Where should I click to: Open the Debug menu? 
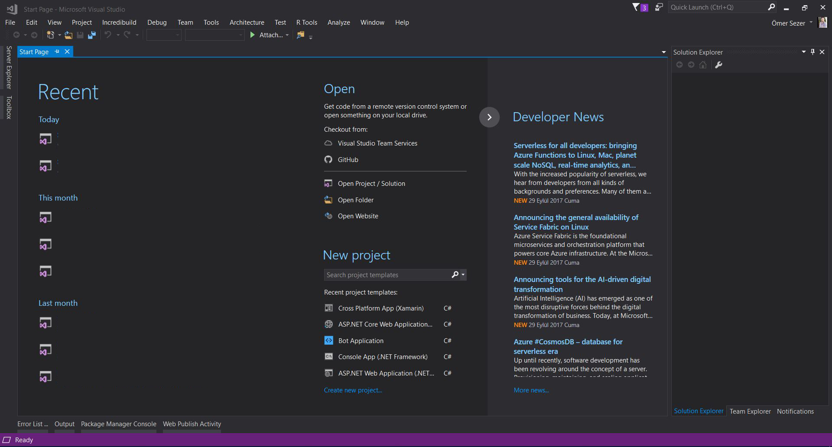[x=157, y=23]
